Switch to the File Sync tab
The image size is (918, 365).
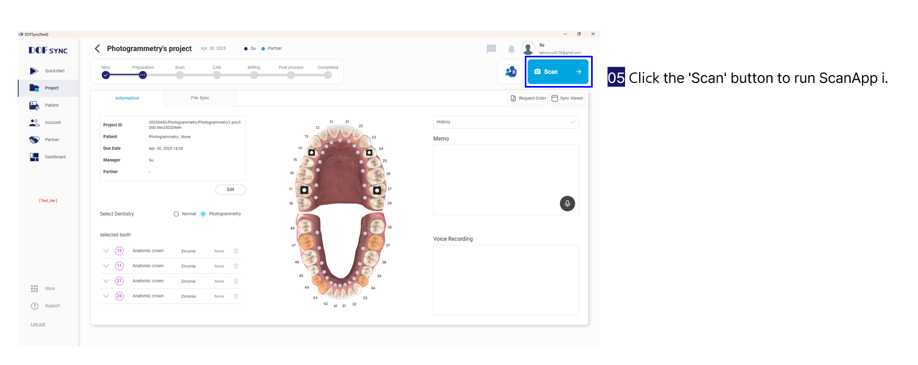[200, 98]
